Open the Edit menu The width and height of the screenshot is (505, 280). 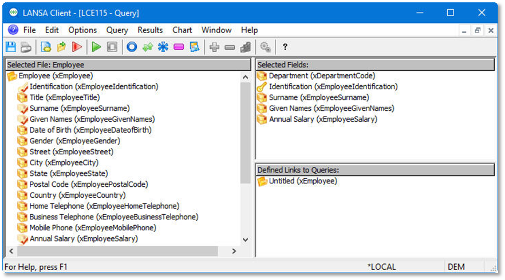[x=52, y=30]
